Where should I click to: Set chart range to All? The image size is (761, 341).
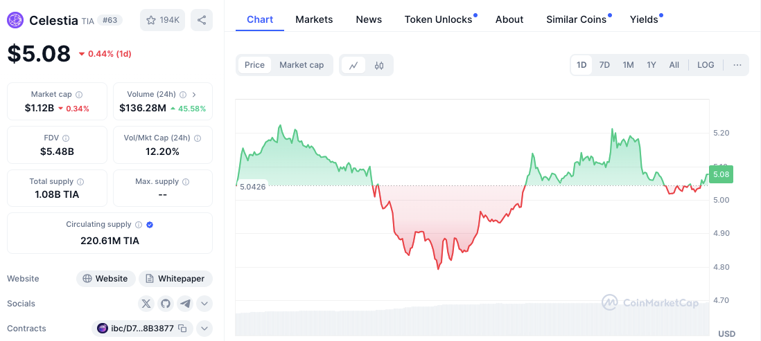click(674, 65)
